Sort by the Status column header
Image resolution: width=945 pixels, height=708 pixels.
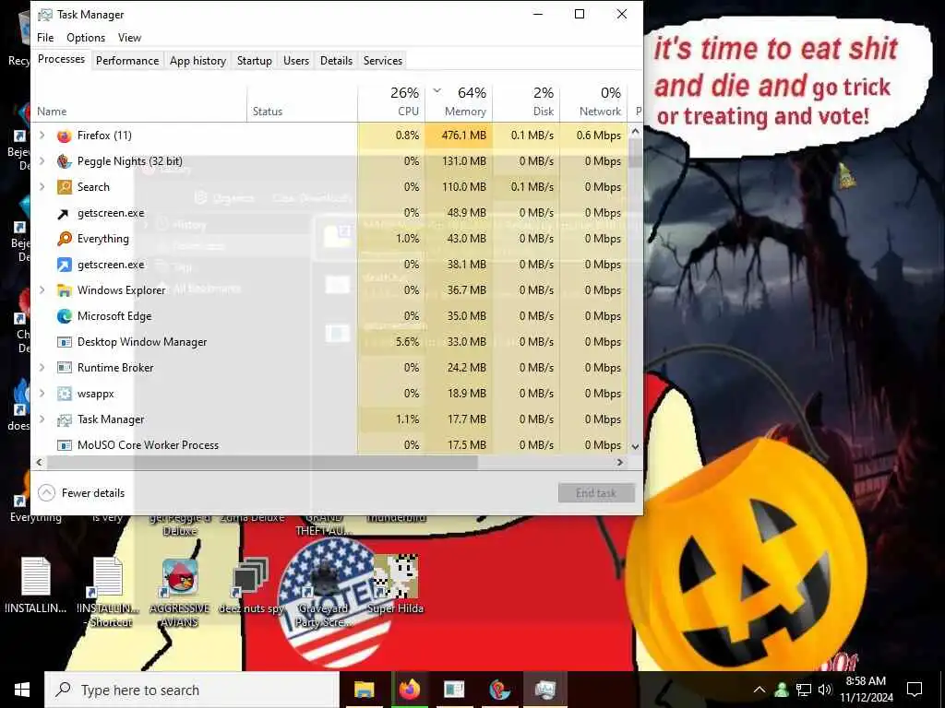(302, 103)
